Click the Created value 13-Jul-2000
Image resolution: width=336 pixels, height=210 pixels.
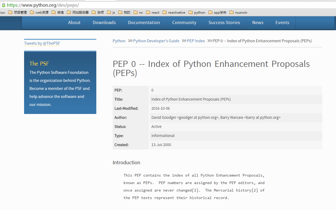(x=161, y=145)
